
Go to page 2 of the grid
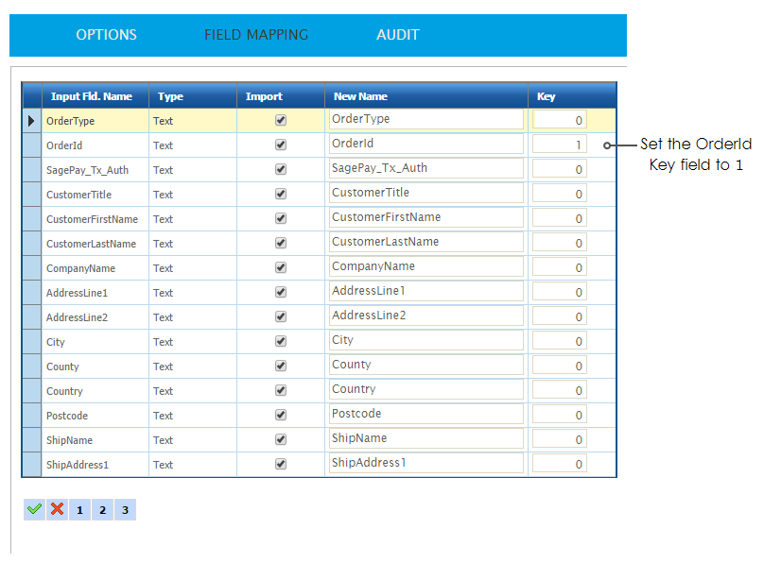tap(102, 510)
